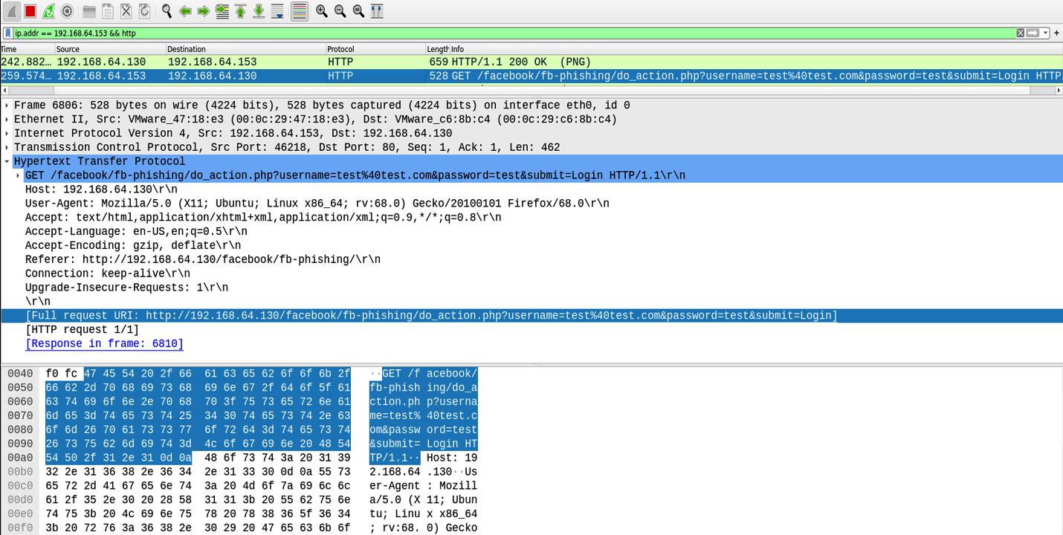The image size is (1063, 535).
Task: Open recent display filters dropdown
Action: [1045, 33]
